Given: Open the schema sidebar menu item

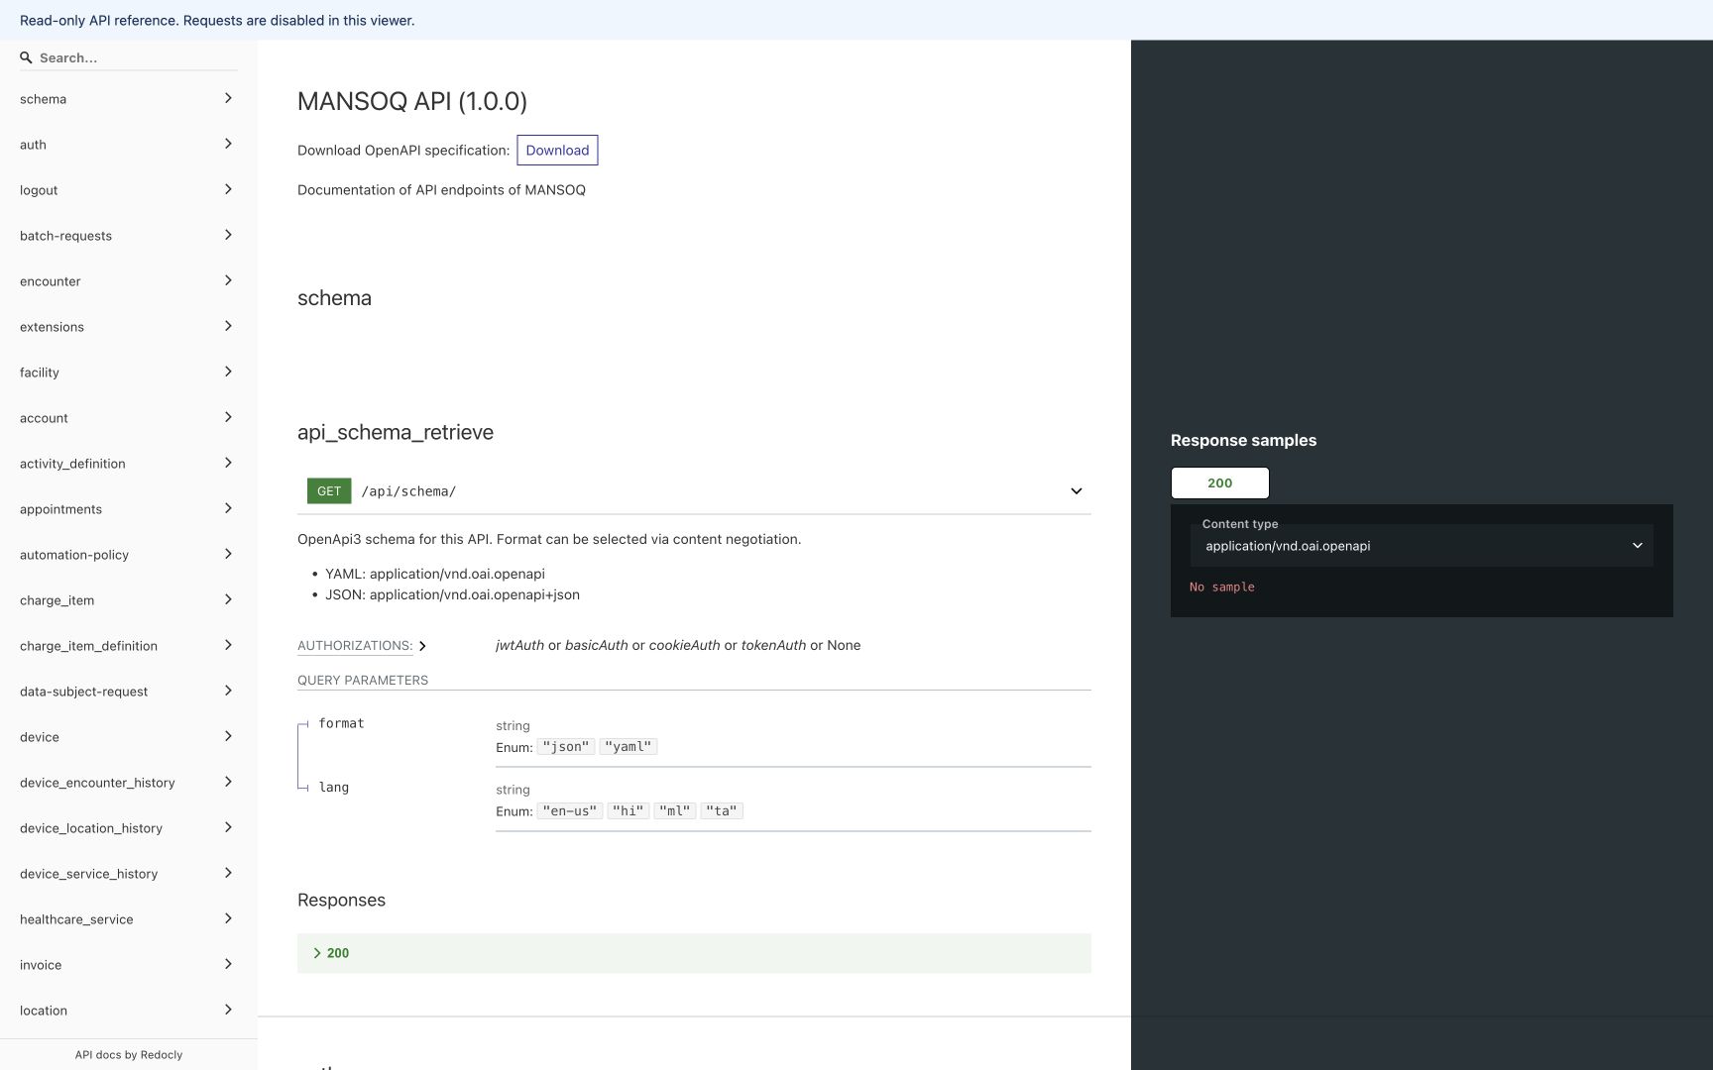Looking at the screenshot, I should pyautogui.click(x=128, y=99).
